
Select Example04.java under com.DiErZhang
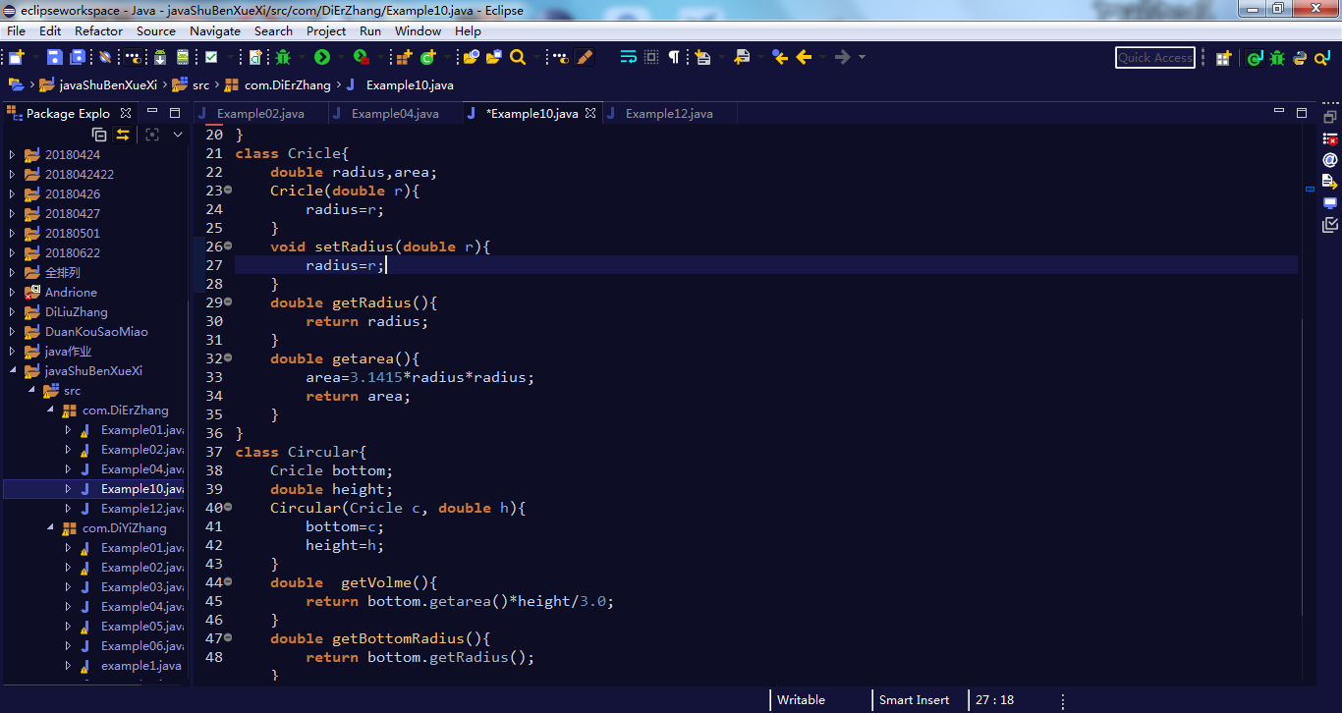[141, 469]
